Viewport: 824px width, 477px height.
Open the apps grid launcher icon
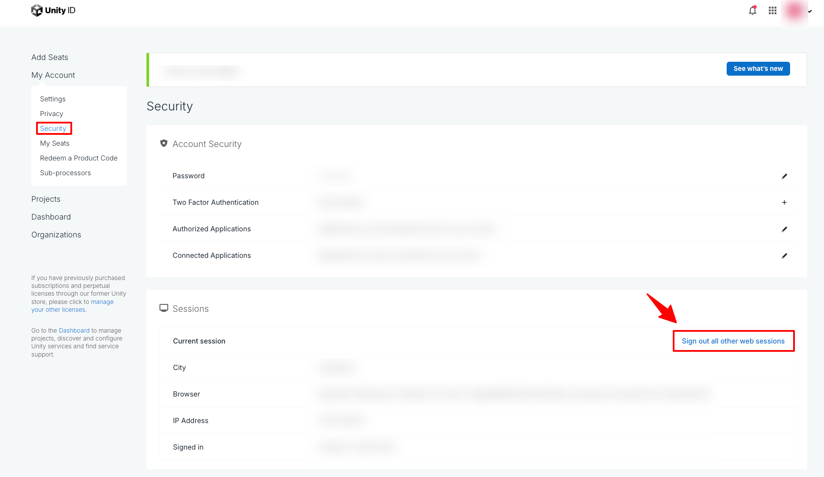coord(772,10)
